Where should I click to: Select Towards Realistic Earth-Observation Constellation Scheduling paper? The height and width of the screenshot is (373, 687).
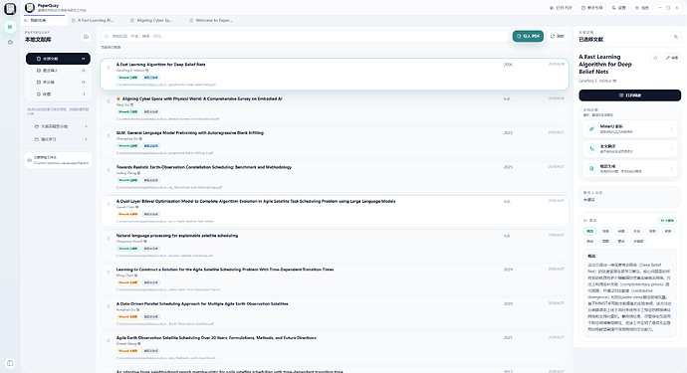coord(335,177)
